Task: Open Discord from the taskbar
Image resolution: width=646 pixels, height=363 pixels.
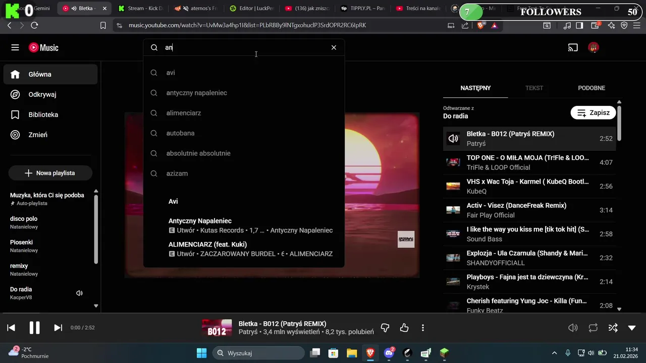Action: coord(389,353)
